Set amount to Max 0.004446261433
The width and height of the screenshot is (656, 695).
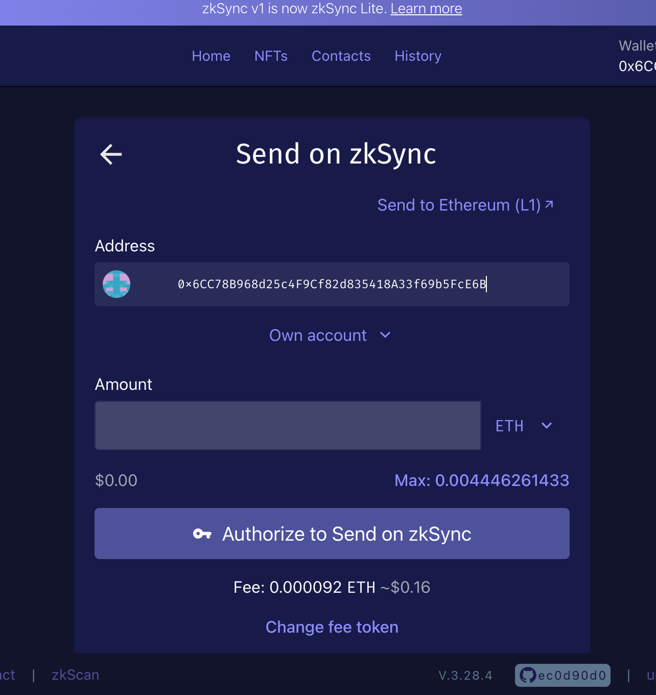482,480
